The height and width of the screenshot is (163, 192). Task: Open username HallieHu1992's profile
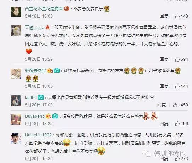[38, 135]
